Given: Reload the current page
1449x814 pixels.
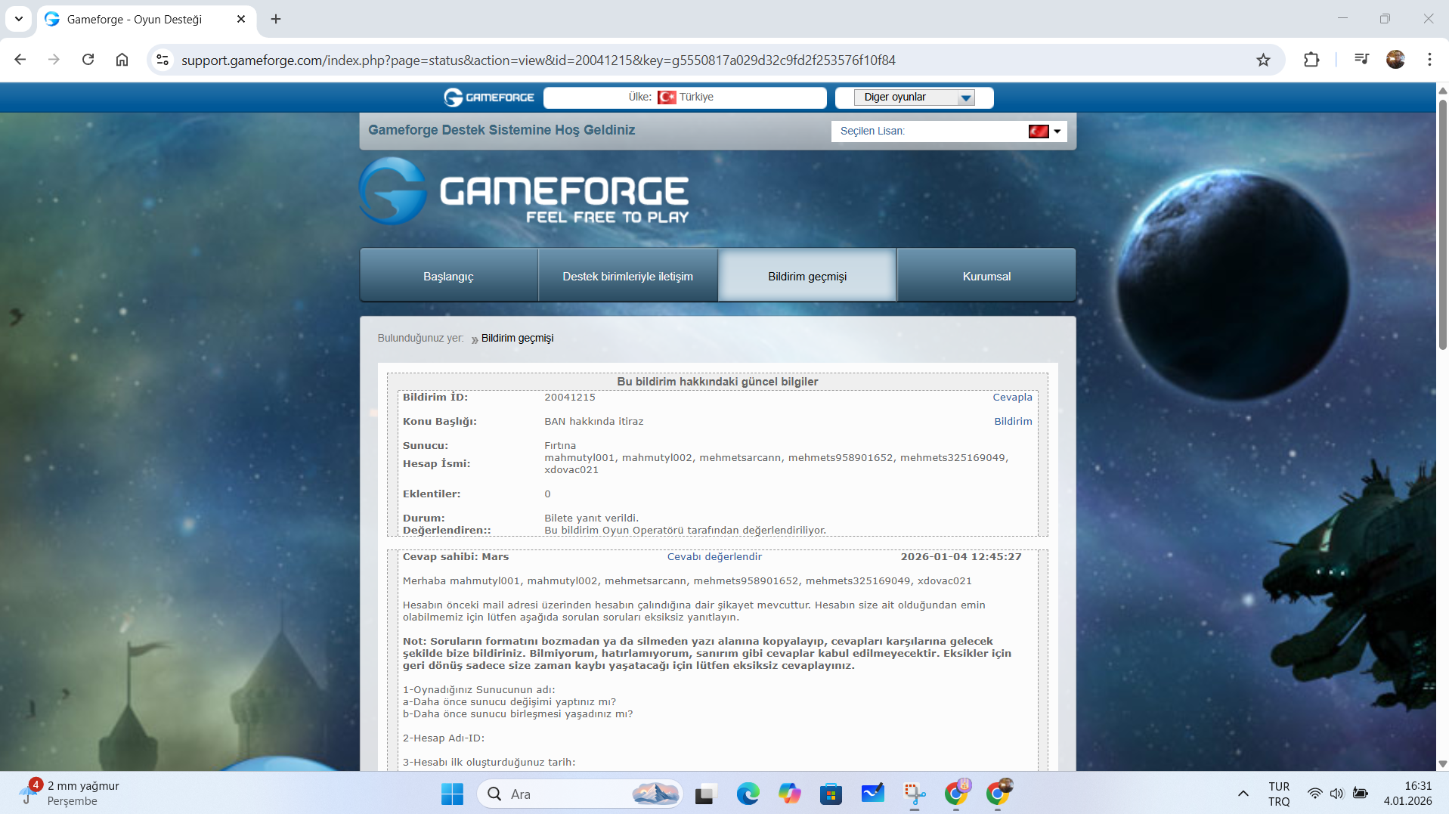Looking at the screenshot, I should pyautogui.click(x=88, y=60).
